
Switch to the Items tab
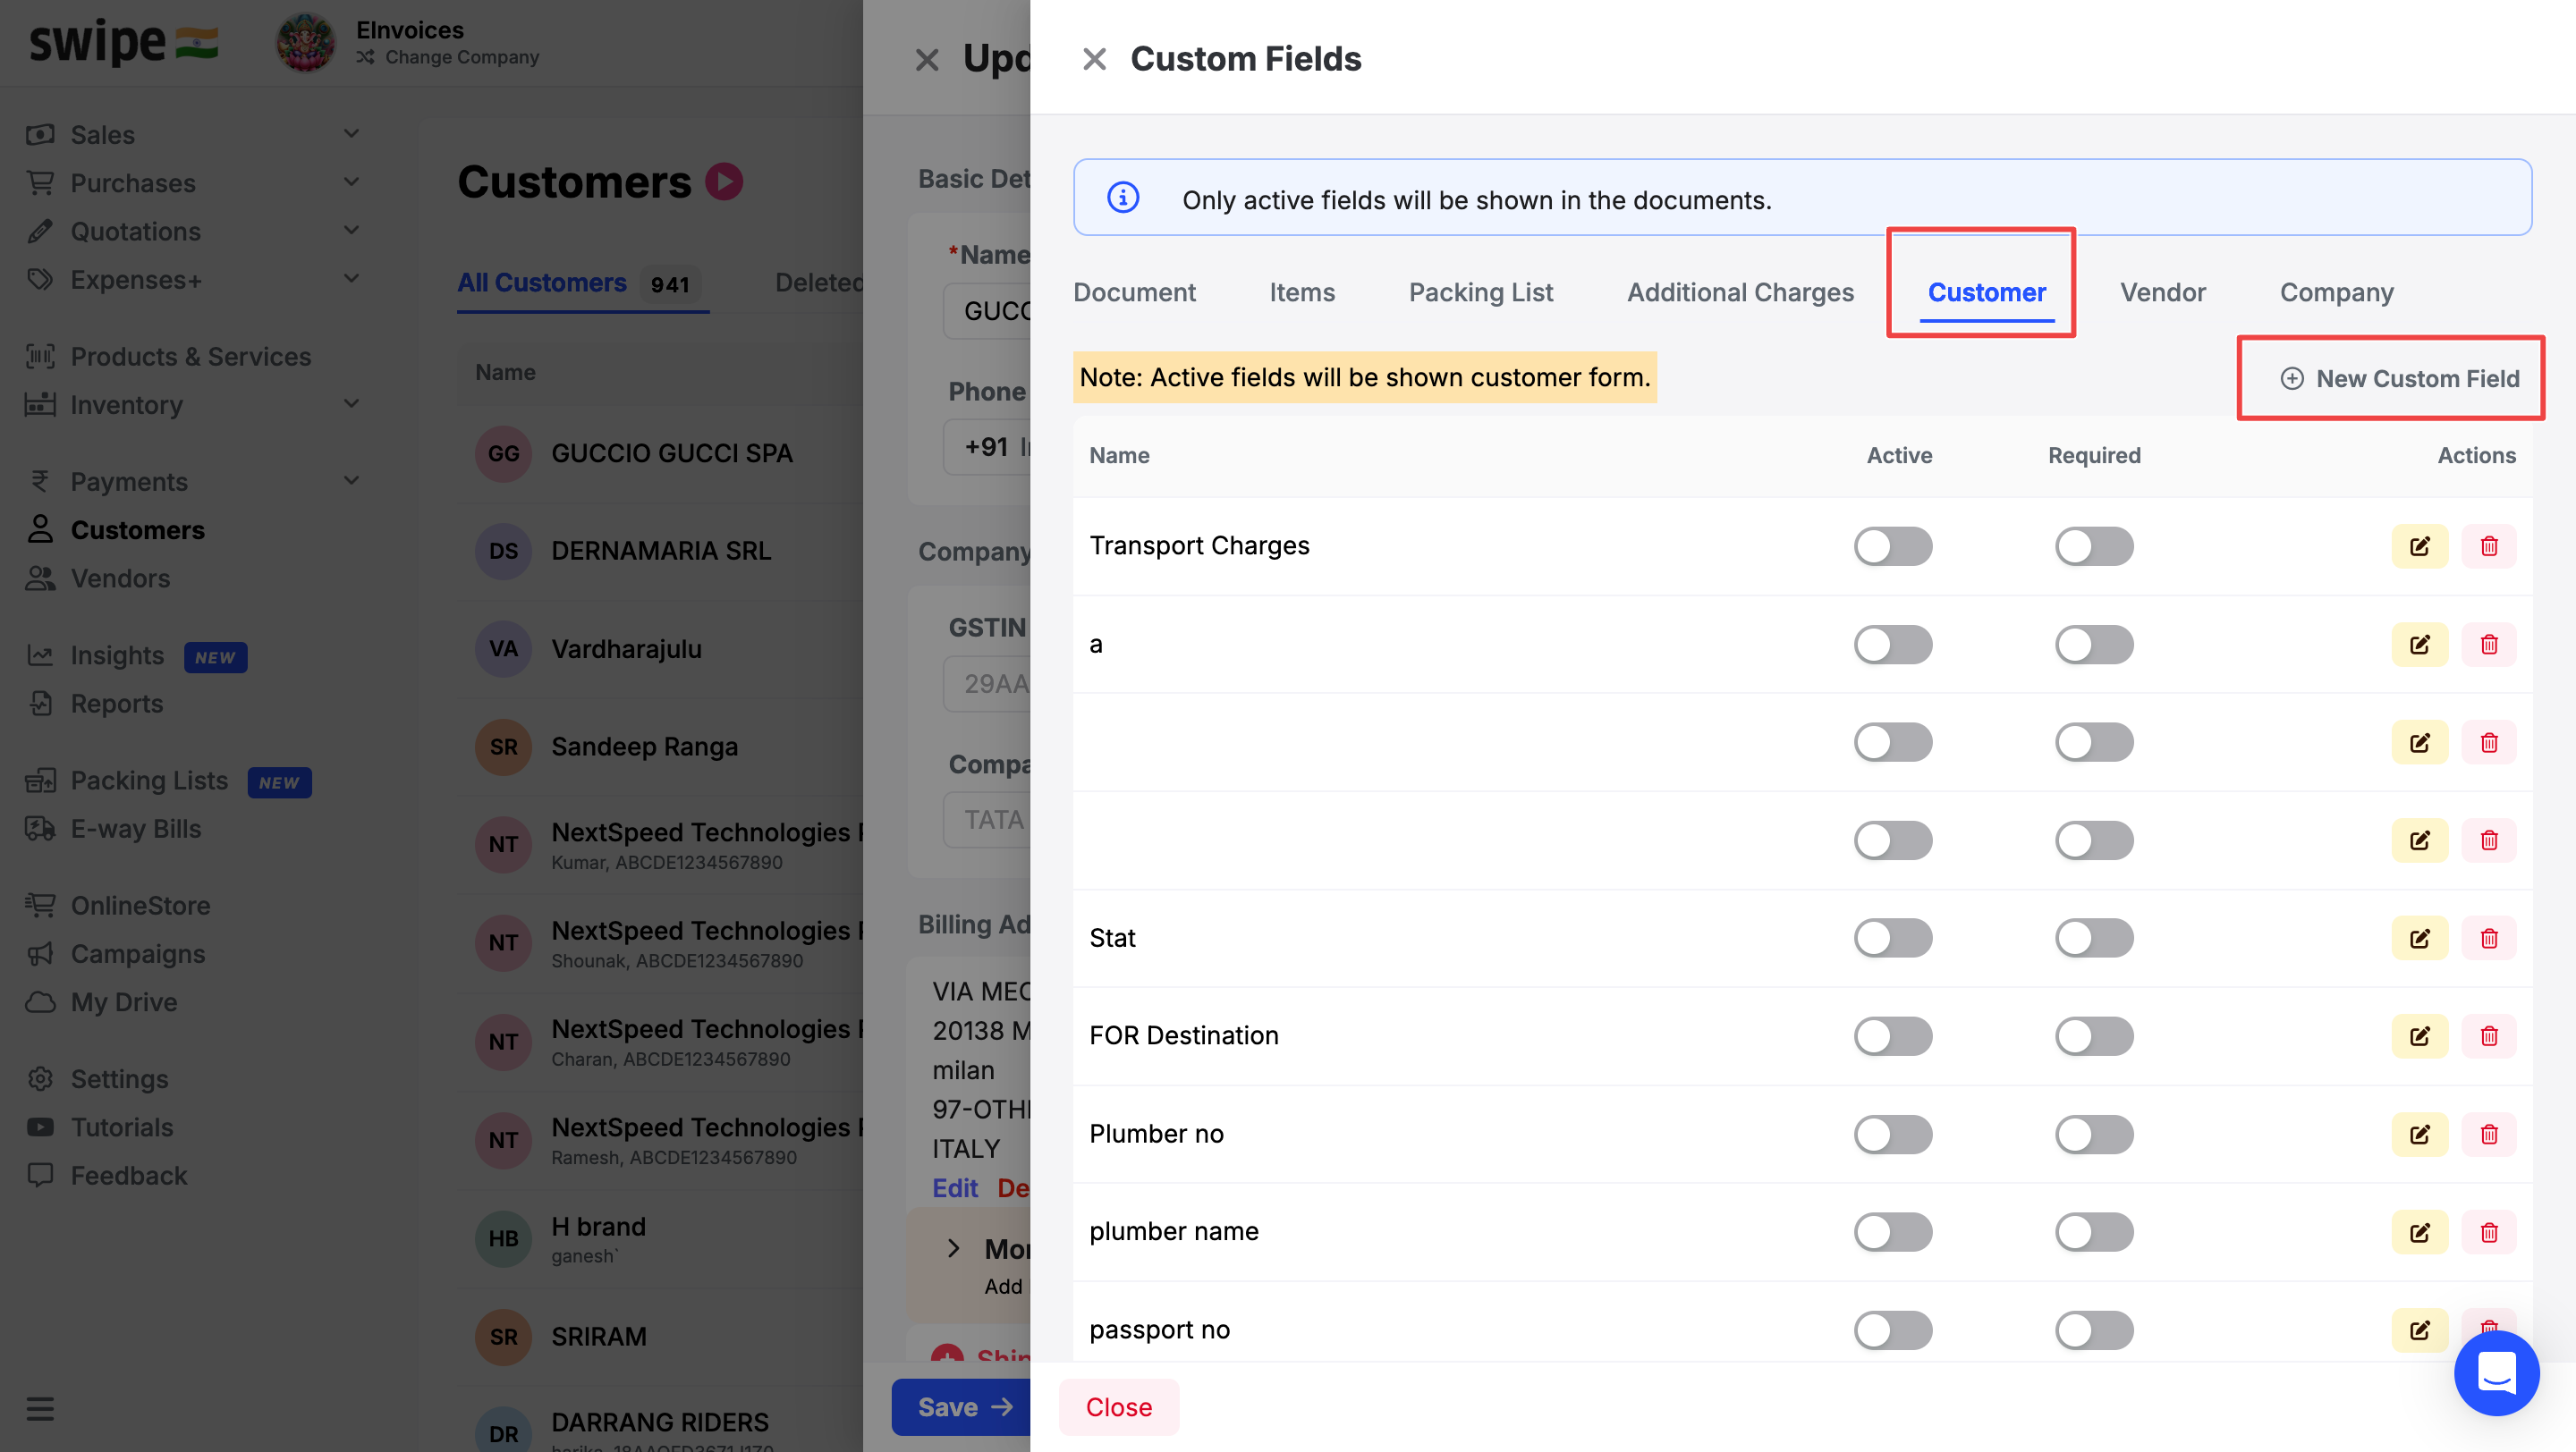tap(1302, 292)
